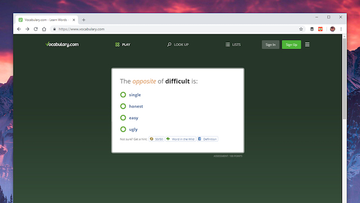
Task: Open the LOOK UP section
Action: coord(178,45)
